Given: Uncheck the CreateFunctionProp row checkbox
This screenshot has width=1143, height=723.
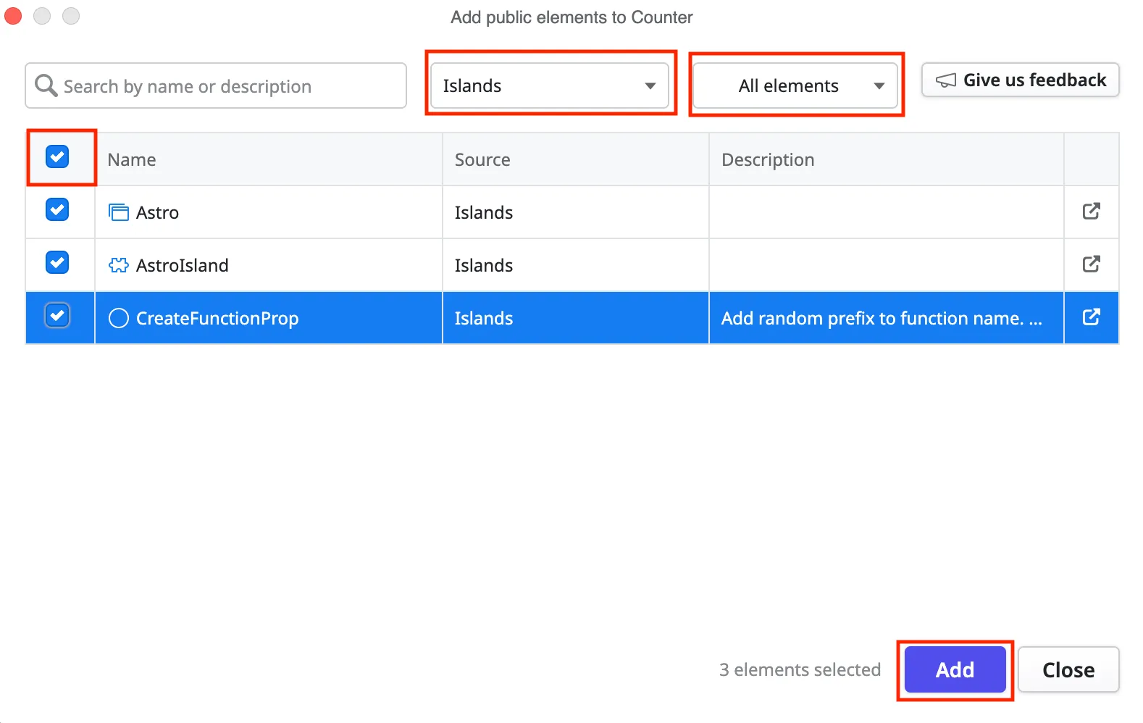Looking at the screenshot, I should (57, 315).
